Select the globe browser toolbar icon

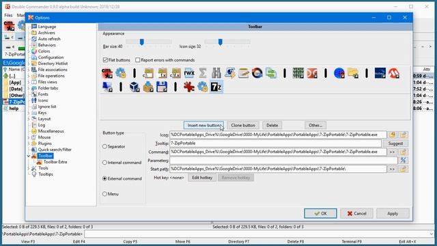point(339,73)
